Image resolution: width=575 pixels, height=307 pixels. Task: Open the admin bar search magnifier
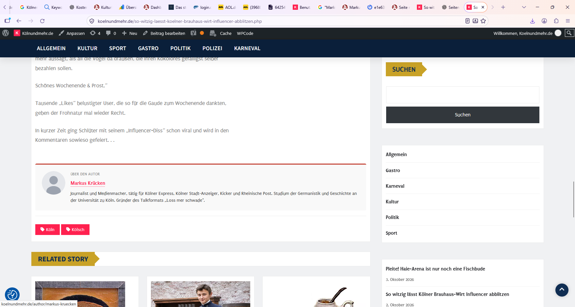(569, 33)
